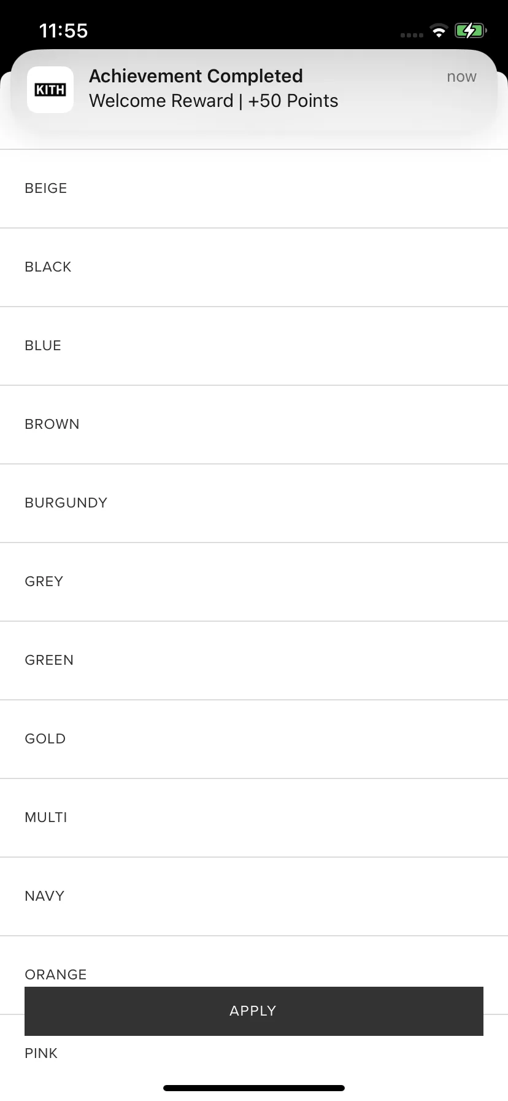
Task: Tap the Wi-Fi status icon
Action: (439, 31)
